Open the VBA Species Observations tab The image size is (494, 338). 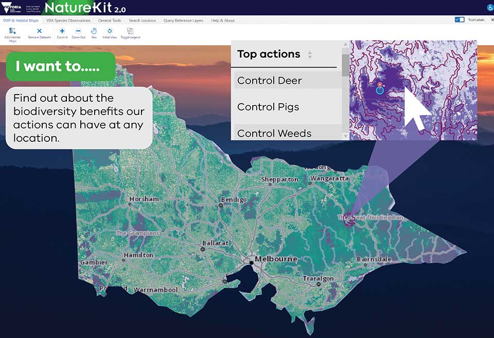[68, 21]
